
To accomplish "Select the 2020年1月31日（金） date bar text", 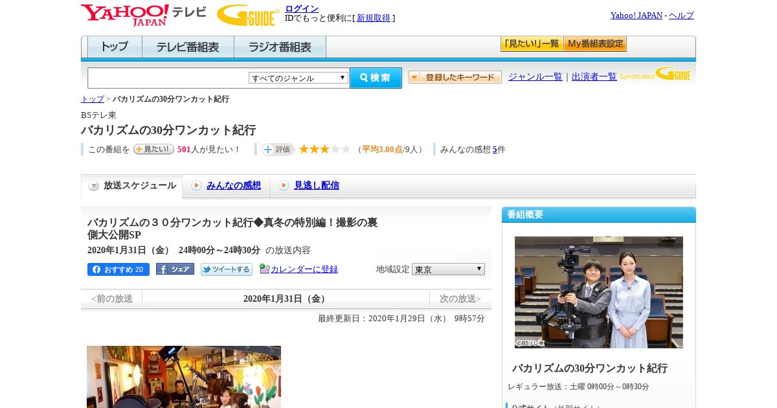I will tap(286, 299).
